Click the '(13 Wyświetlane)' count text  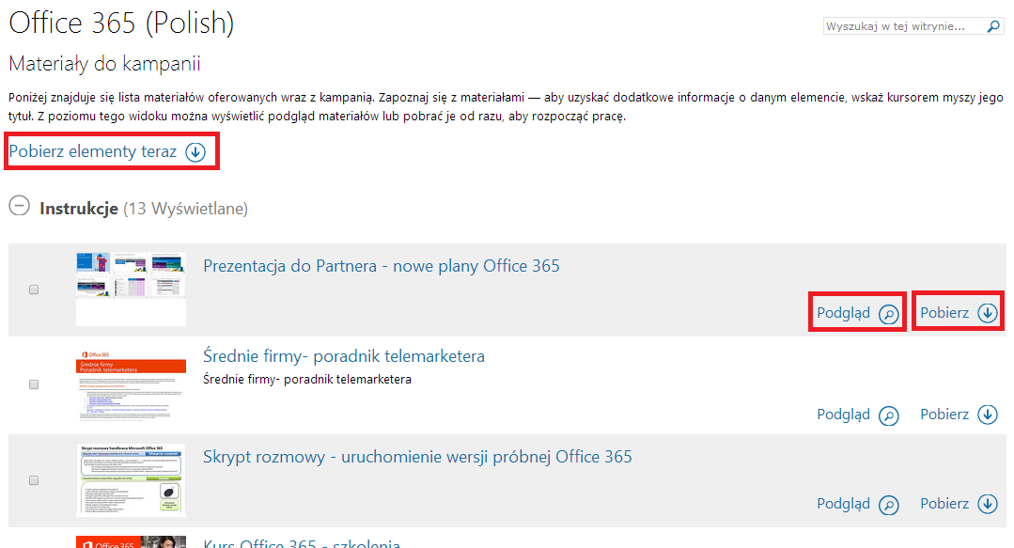(185, 209)
